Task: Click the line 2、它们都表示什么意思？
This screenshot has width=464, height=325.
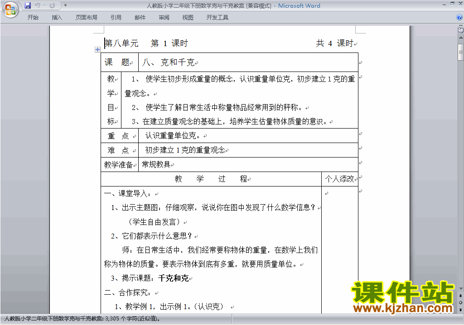Action: 151,236
